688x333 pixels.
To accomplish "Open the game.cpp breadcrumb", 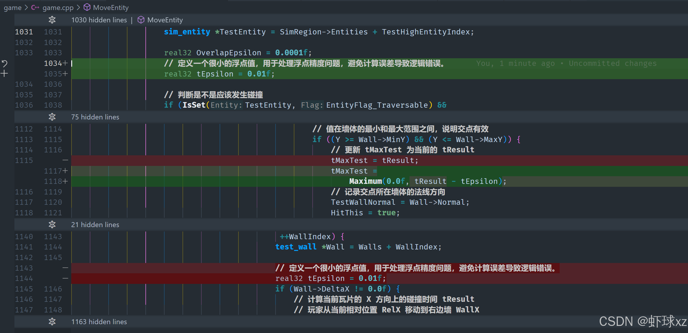I will pos(58,8).
